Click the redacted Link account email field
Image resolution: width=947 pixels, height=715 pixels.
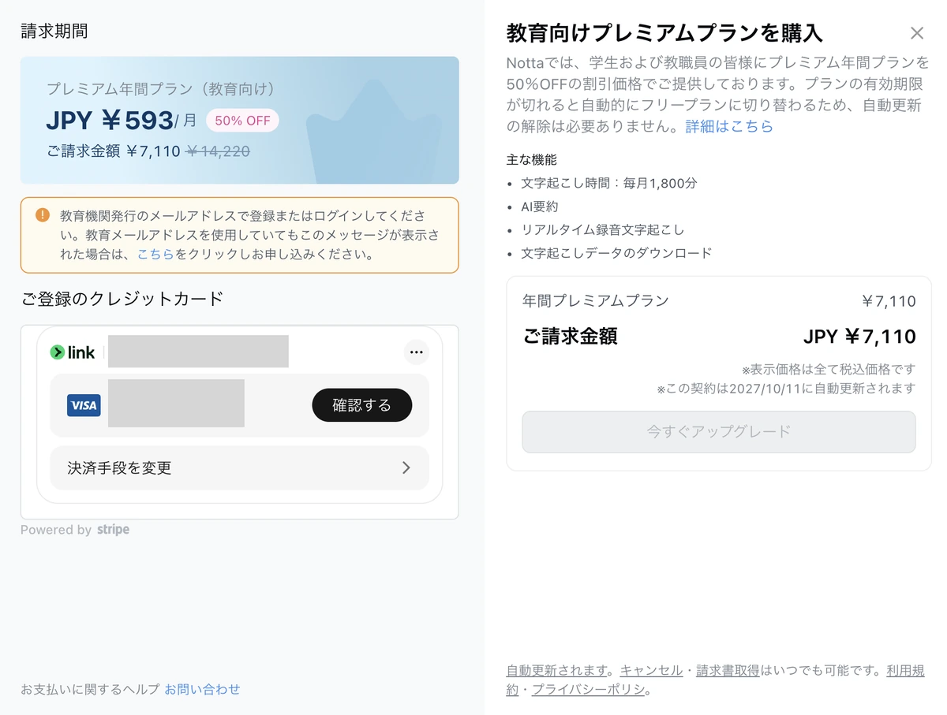(198, 352)
